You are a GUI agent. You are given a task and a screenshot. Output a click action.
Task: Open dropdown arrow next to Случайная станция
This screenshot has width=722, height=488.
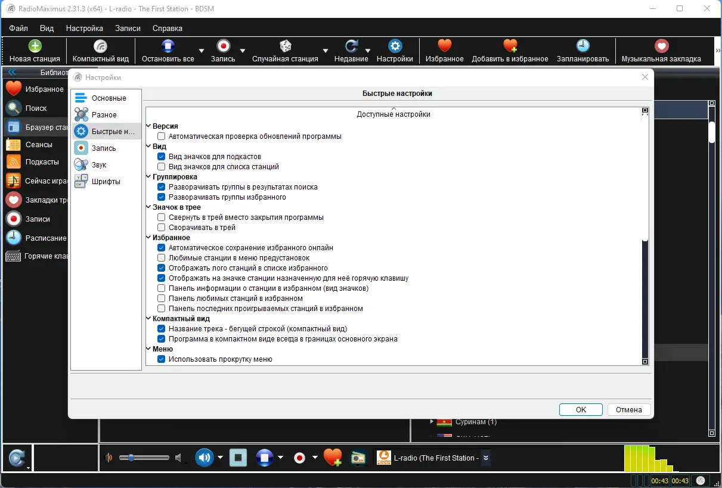coord(326,51)
